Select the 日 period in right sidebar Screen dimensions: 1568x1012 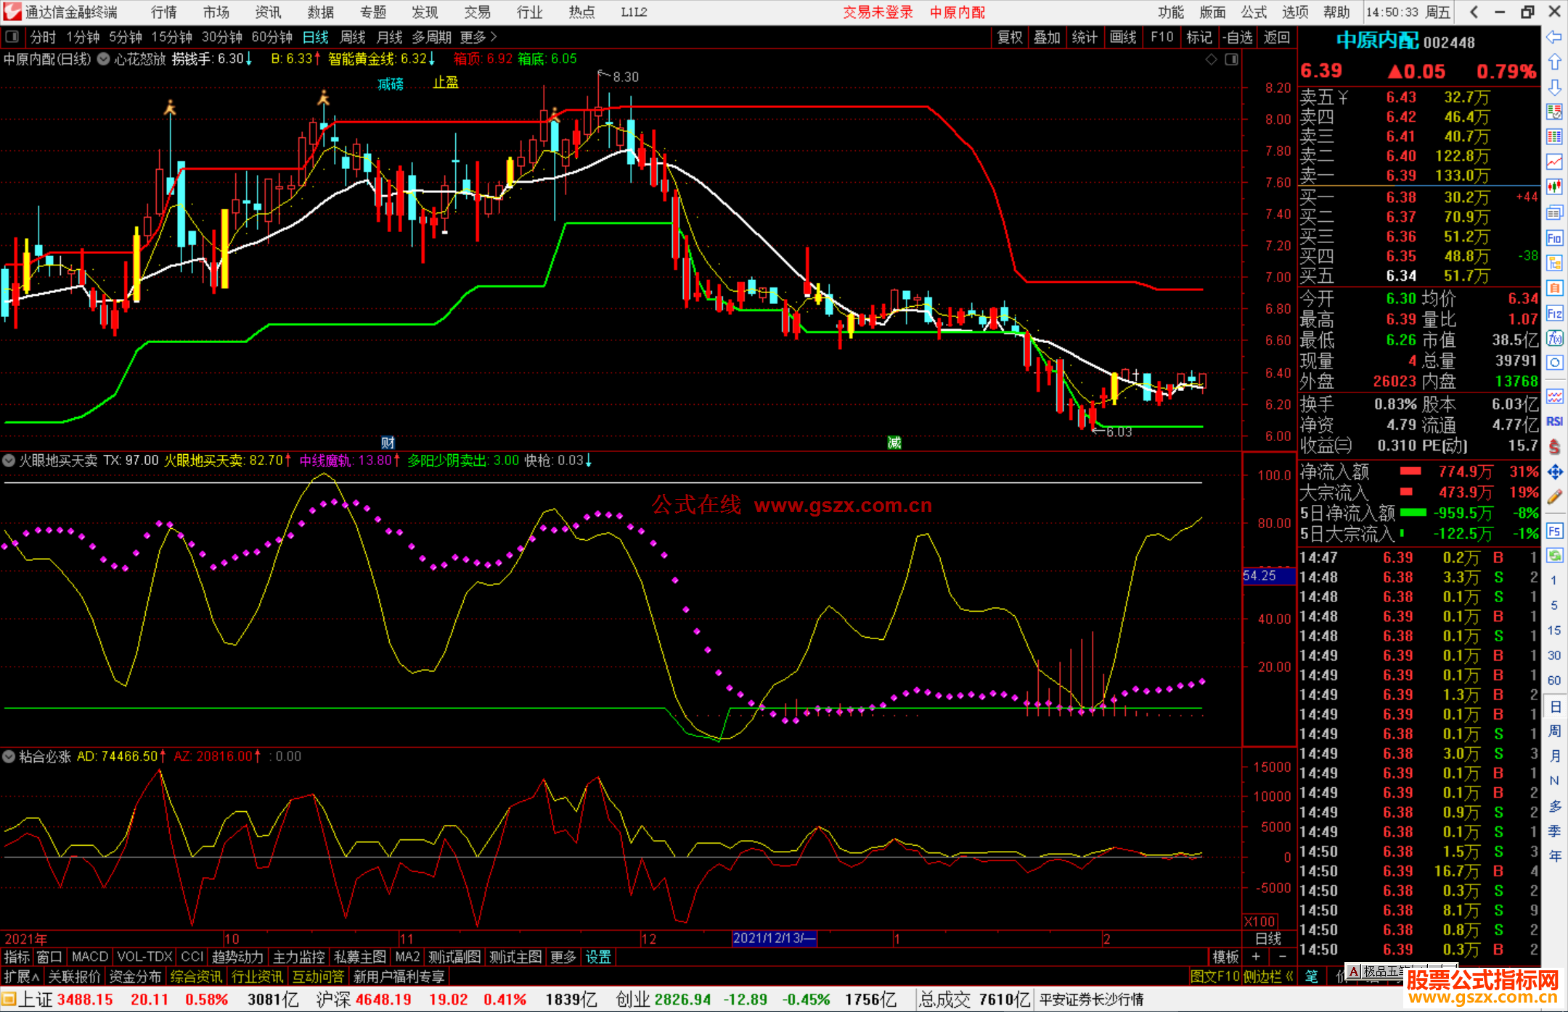pos(1554,707)
